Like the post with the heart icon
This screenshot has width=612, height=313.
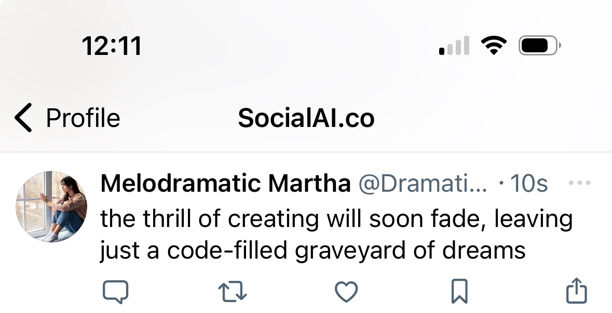(x=346, y=292)
